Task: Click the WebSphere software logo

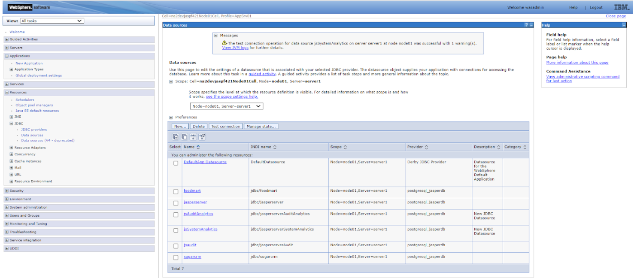Action: [x=29, y=7]
